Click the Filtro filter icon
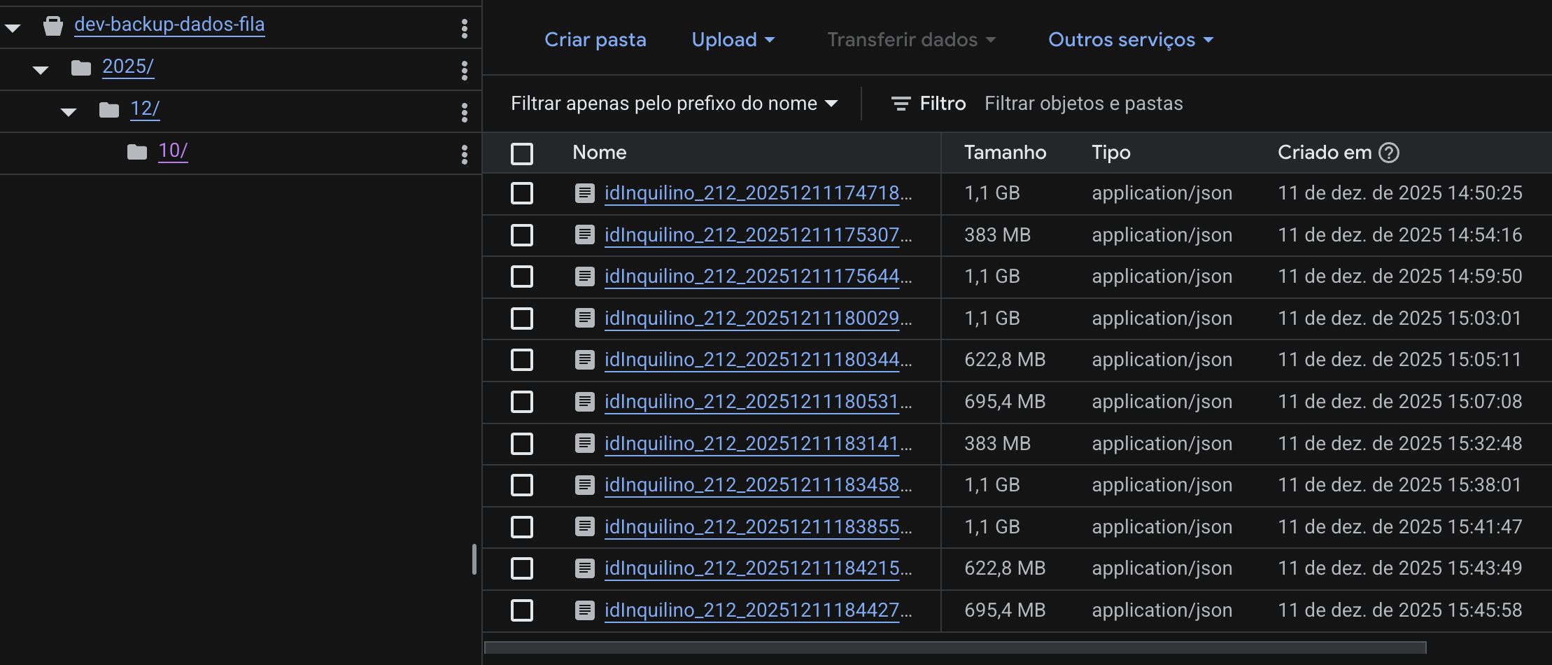Screen dimensions: 1552x665 [x=901, y=104]
